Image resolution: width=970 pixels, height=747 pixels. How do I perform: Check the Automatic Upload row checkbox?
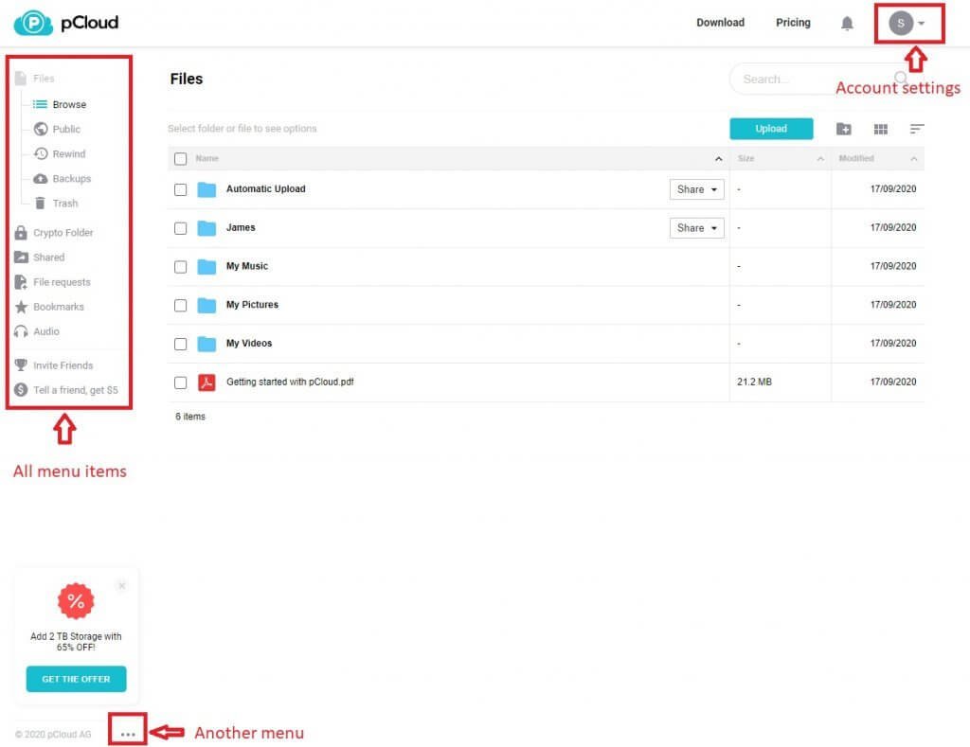pos(181,190)
